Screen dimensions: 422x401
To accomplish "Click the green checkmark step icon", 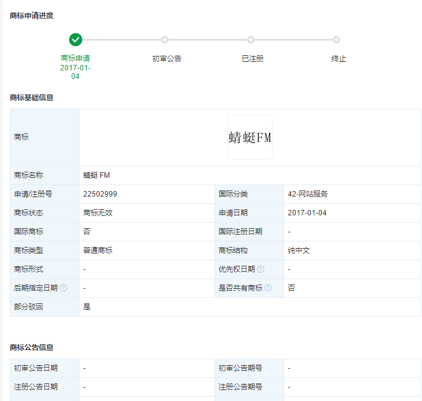I will pyautogui.click(x=76, y=40).
